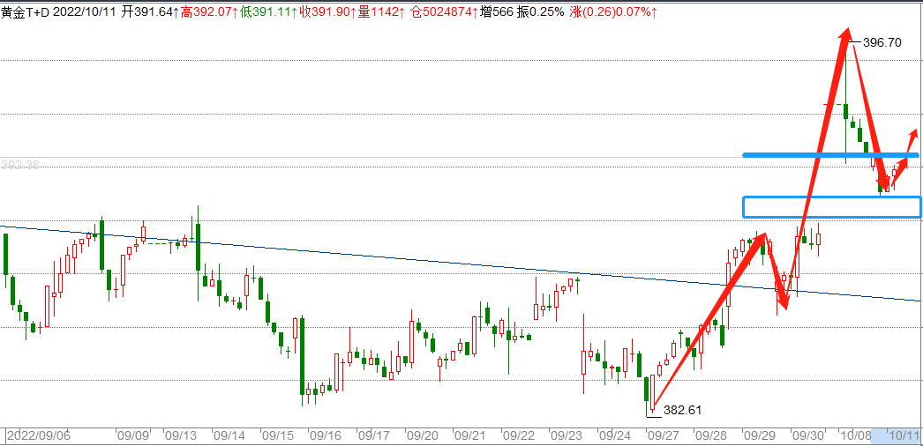Select the 09/17 date marker
The image size is (923, 446).
coord(374,436)
